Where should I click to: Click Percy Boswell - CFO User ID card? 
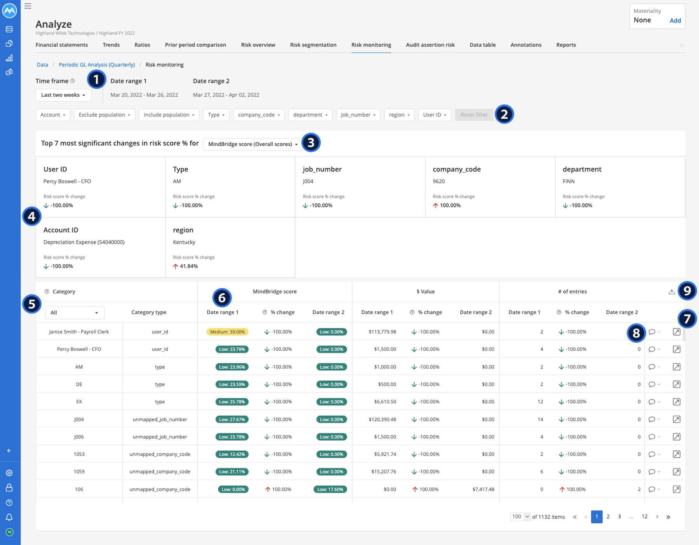tap(101, 187)
